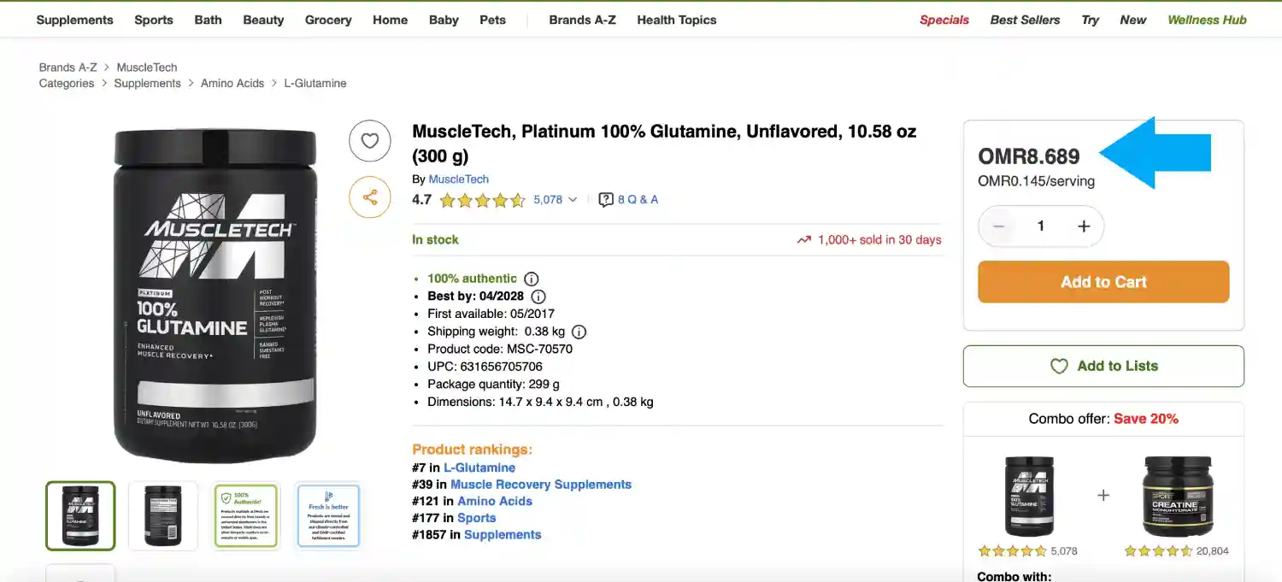Screen dimensions: 1282x582
Task: Expand the ratings dropdown next to 5,078
Action: pos(573,200)
